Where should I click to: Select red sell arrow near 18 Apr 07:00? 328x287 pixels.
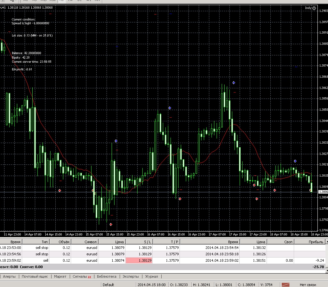(275, 190)
